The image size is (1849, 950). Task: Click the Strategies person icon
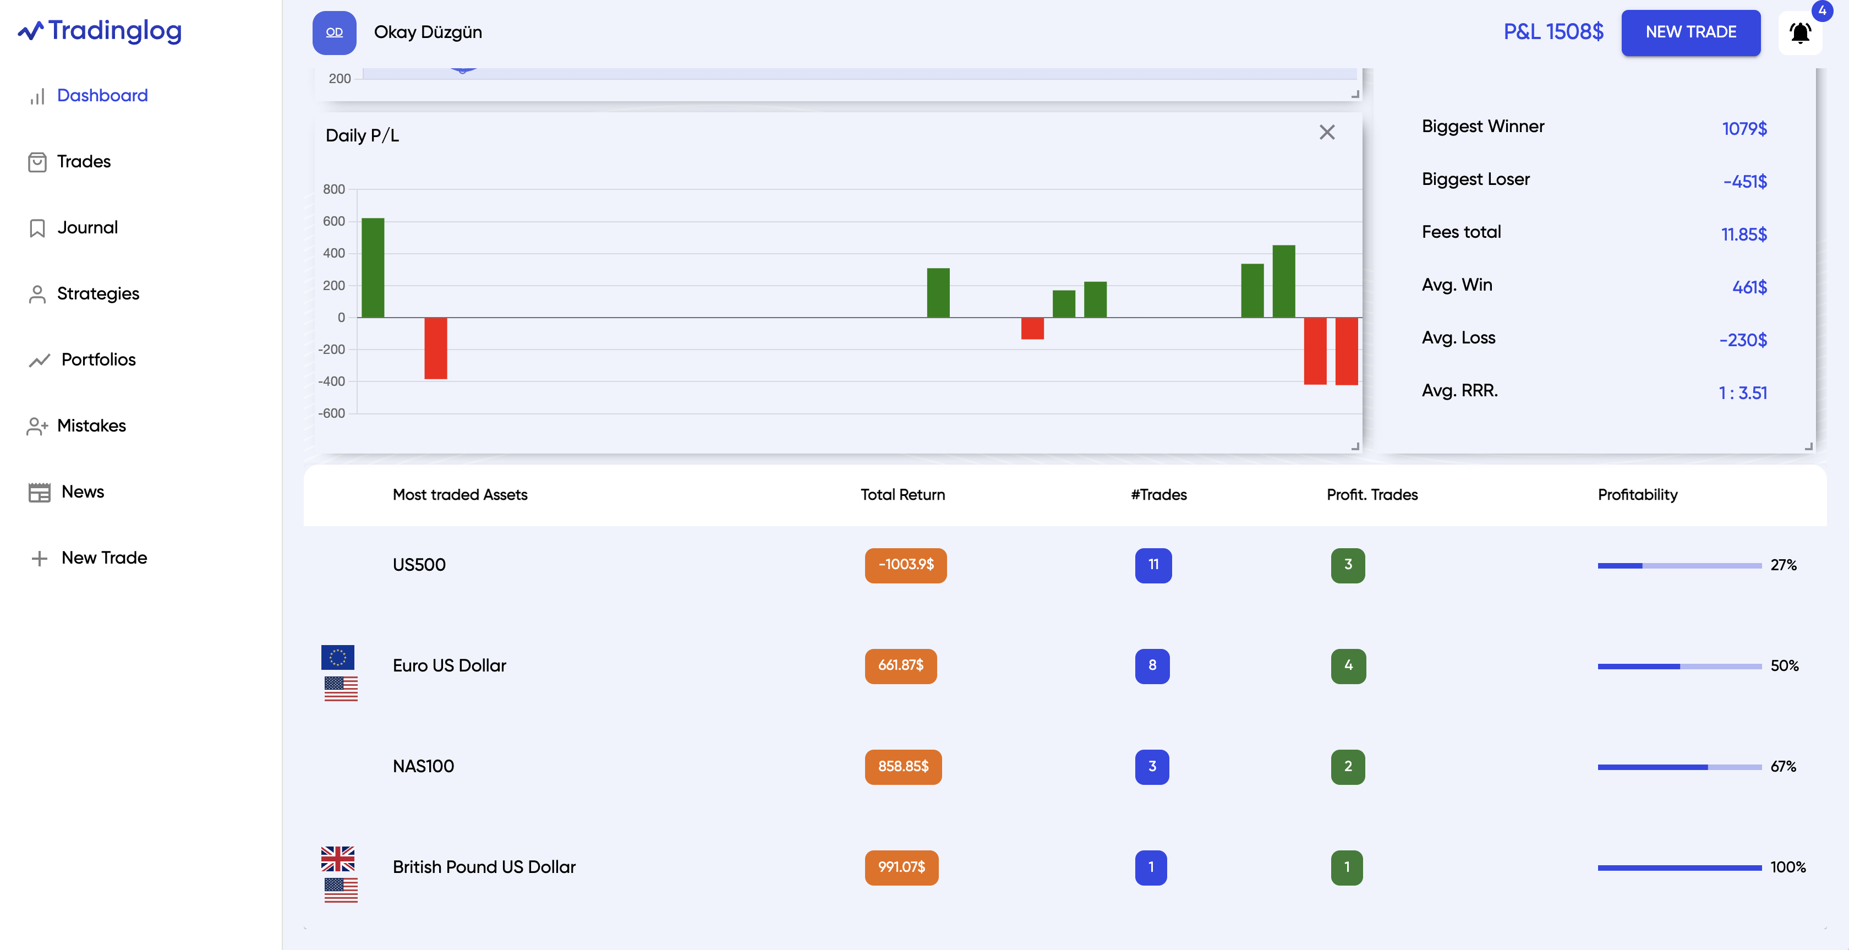pyautogui.click(x=37, y=294)
